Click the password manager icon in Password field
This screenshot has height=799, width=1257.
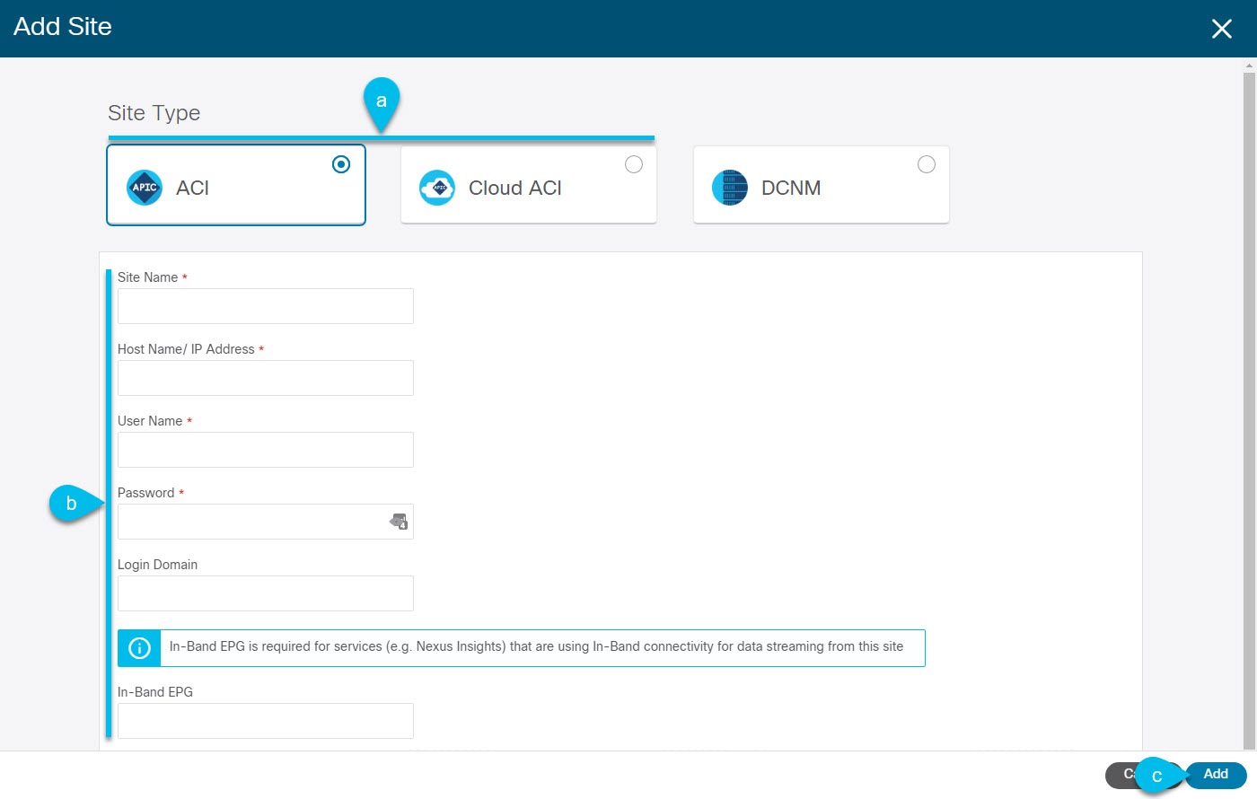[399, 522]
